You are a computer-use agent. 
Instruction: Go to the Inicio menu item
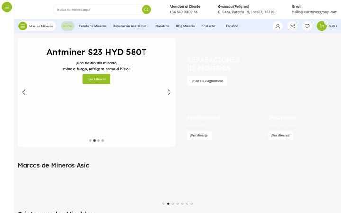68,26
